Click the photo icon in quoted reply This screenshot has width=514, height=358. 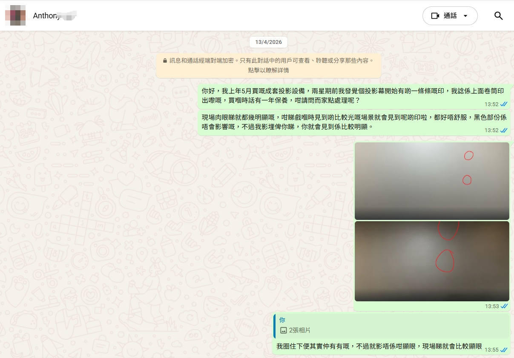(x=284, y=330)
